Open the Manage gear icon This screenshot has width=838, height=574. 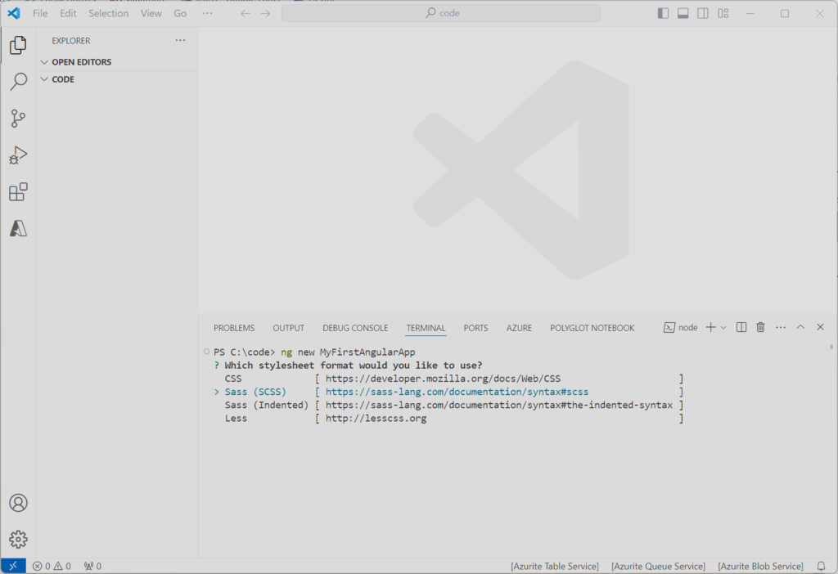coord(18,540)
